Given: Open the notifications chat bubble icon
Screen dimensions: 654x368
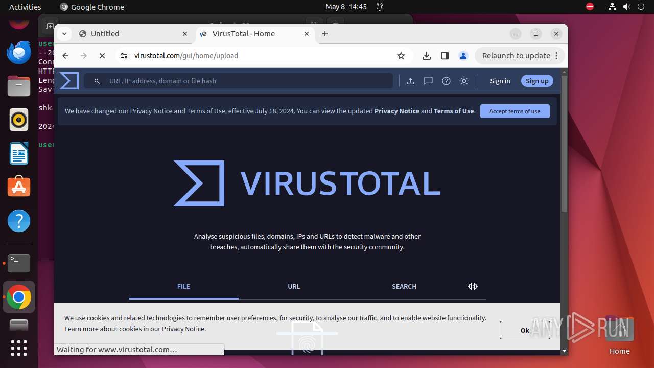Looking at the screenshot, I should point(428,81).
